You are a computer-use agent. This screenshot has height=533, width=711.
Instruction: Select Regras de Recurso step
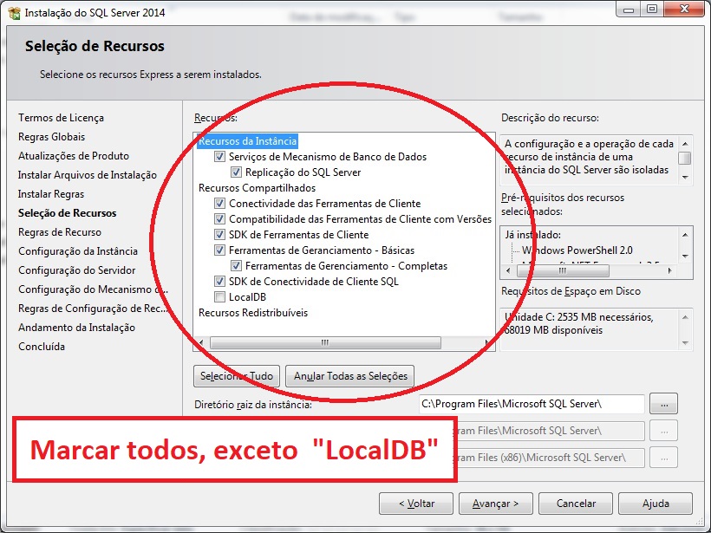tap(60, 232)
